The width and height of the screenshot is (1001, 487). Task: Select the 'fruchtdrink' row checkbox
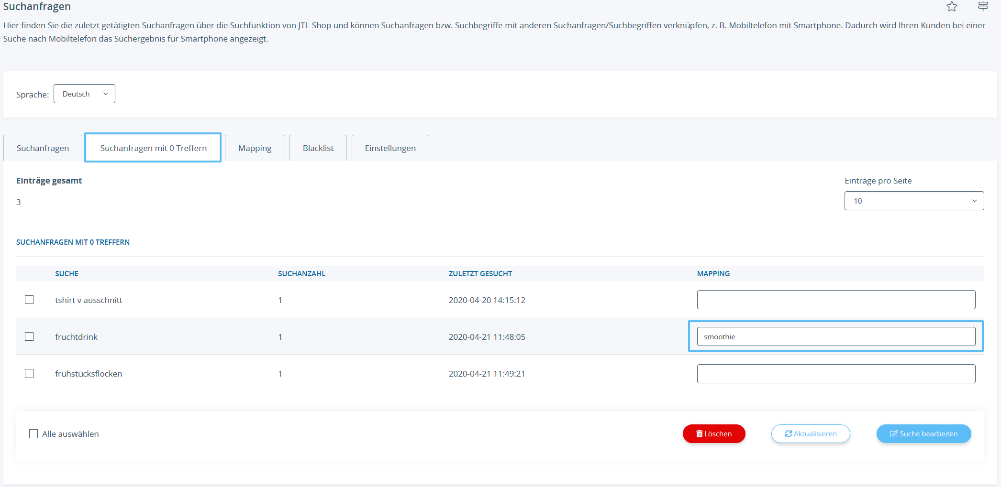point(29,336)
